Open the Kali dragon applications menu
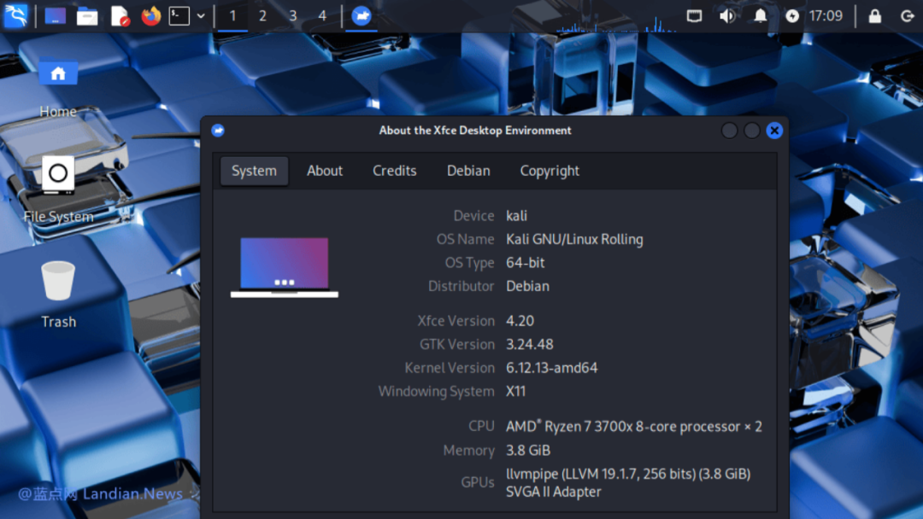 click(x=15, y=15)
